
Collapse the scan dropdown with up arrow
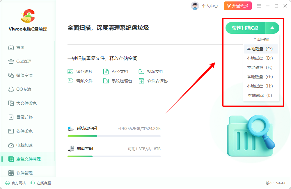pyautogui.click(x=272, y=28)
